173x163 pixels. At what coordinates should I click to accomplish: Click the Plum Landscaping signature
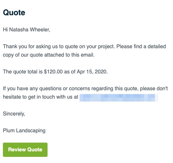click(x=24, y=131)
